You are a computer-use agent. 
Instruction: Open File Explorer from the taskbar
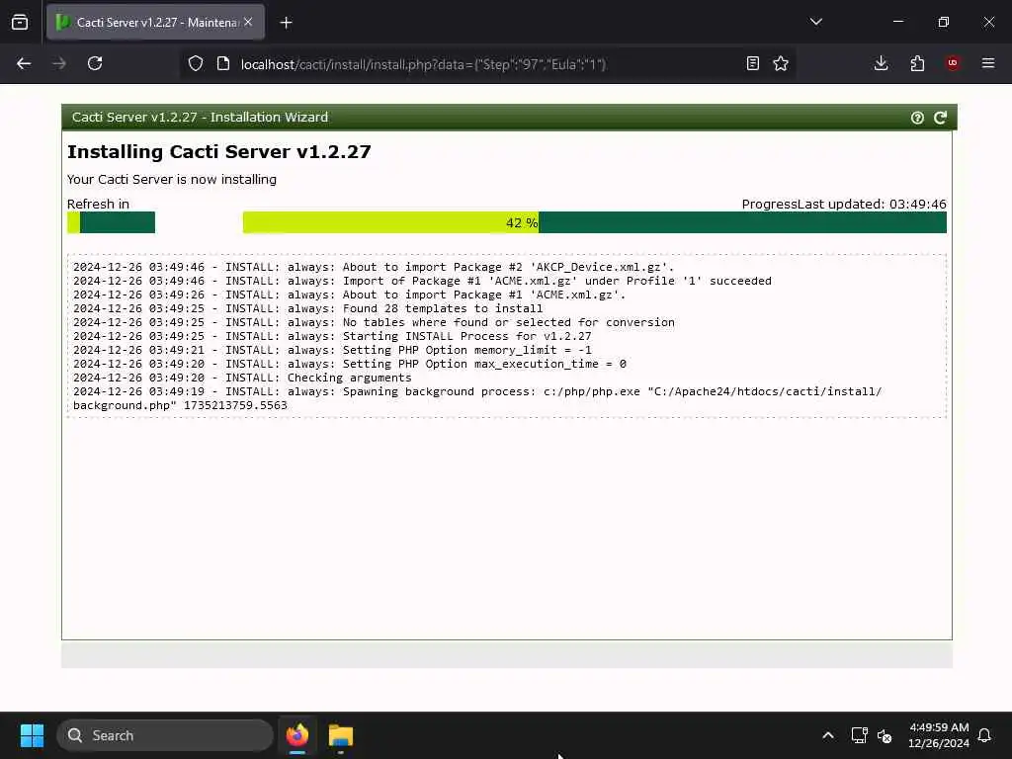[x=341, y=735]
